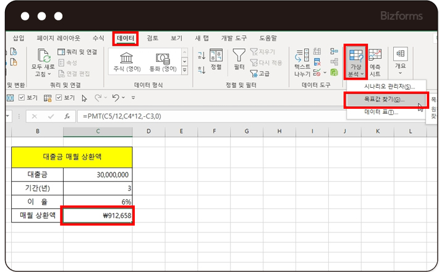Click Remove Duplicates icon
This screenshot has width=442, height=272.
[317, 62]
